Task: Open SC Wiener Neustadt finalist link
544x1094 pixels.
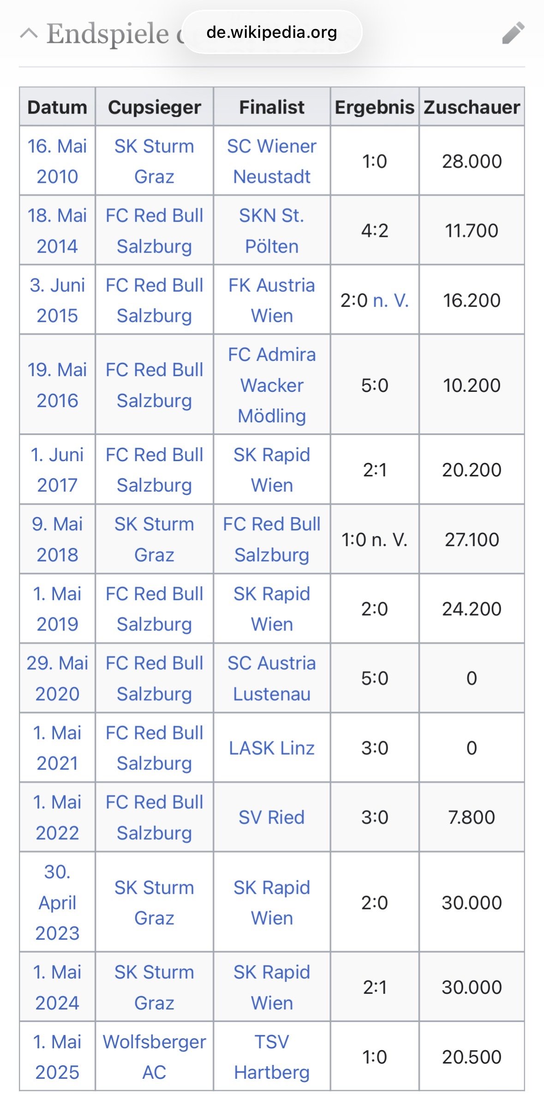Action: pos(272,161)
